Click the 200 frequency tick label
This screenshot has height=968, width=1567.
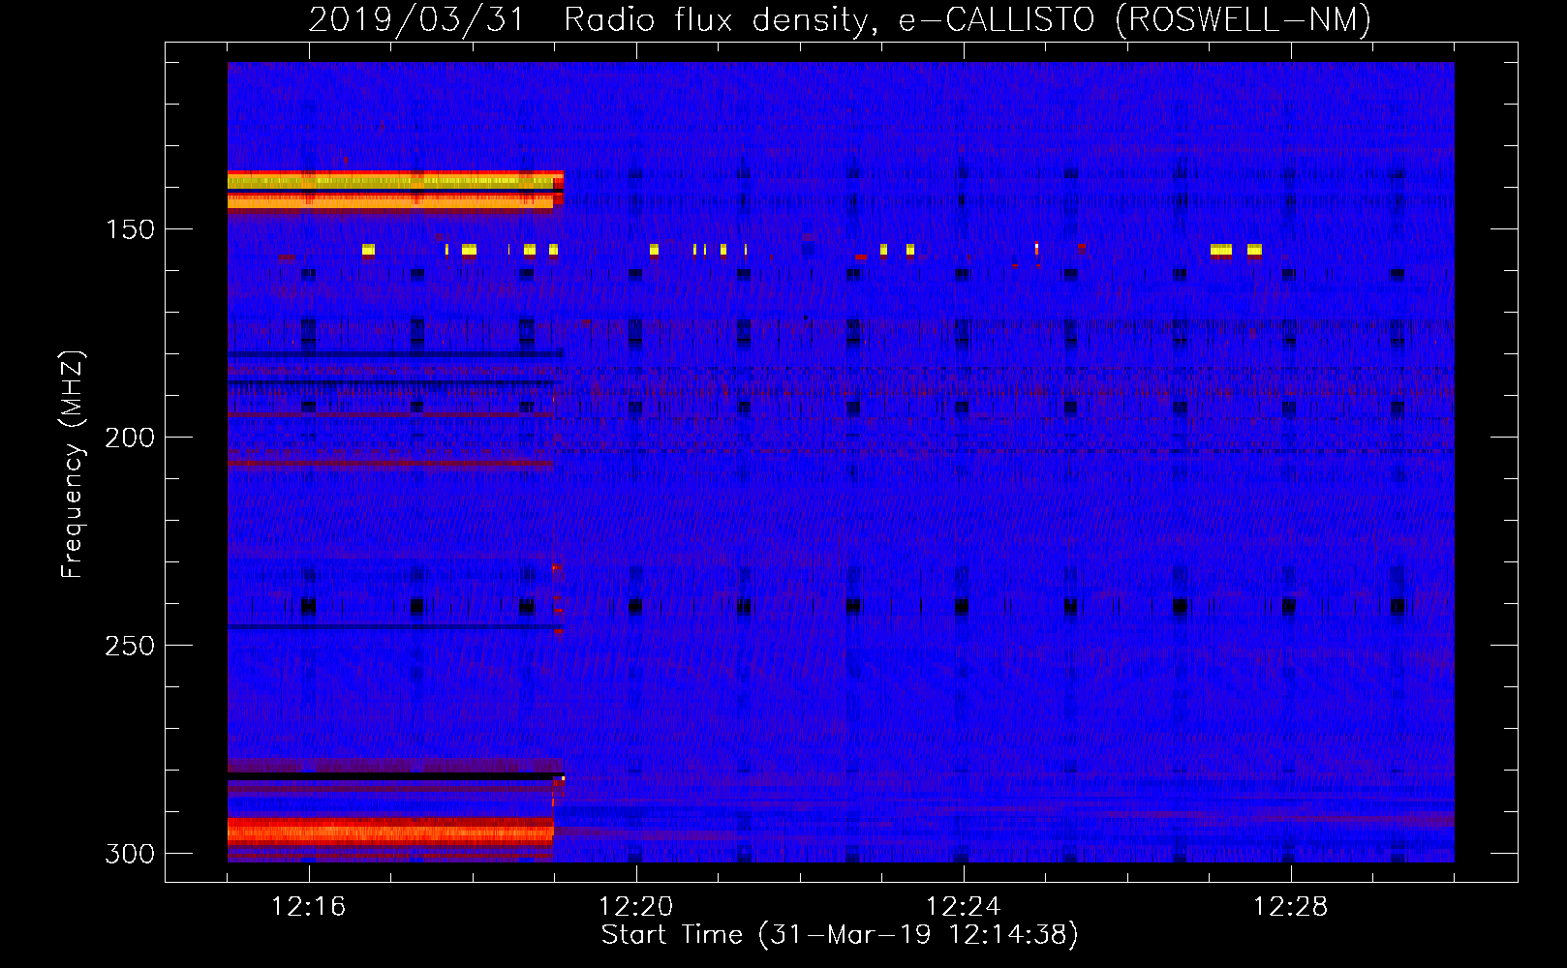click(x=130, y=438)
